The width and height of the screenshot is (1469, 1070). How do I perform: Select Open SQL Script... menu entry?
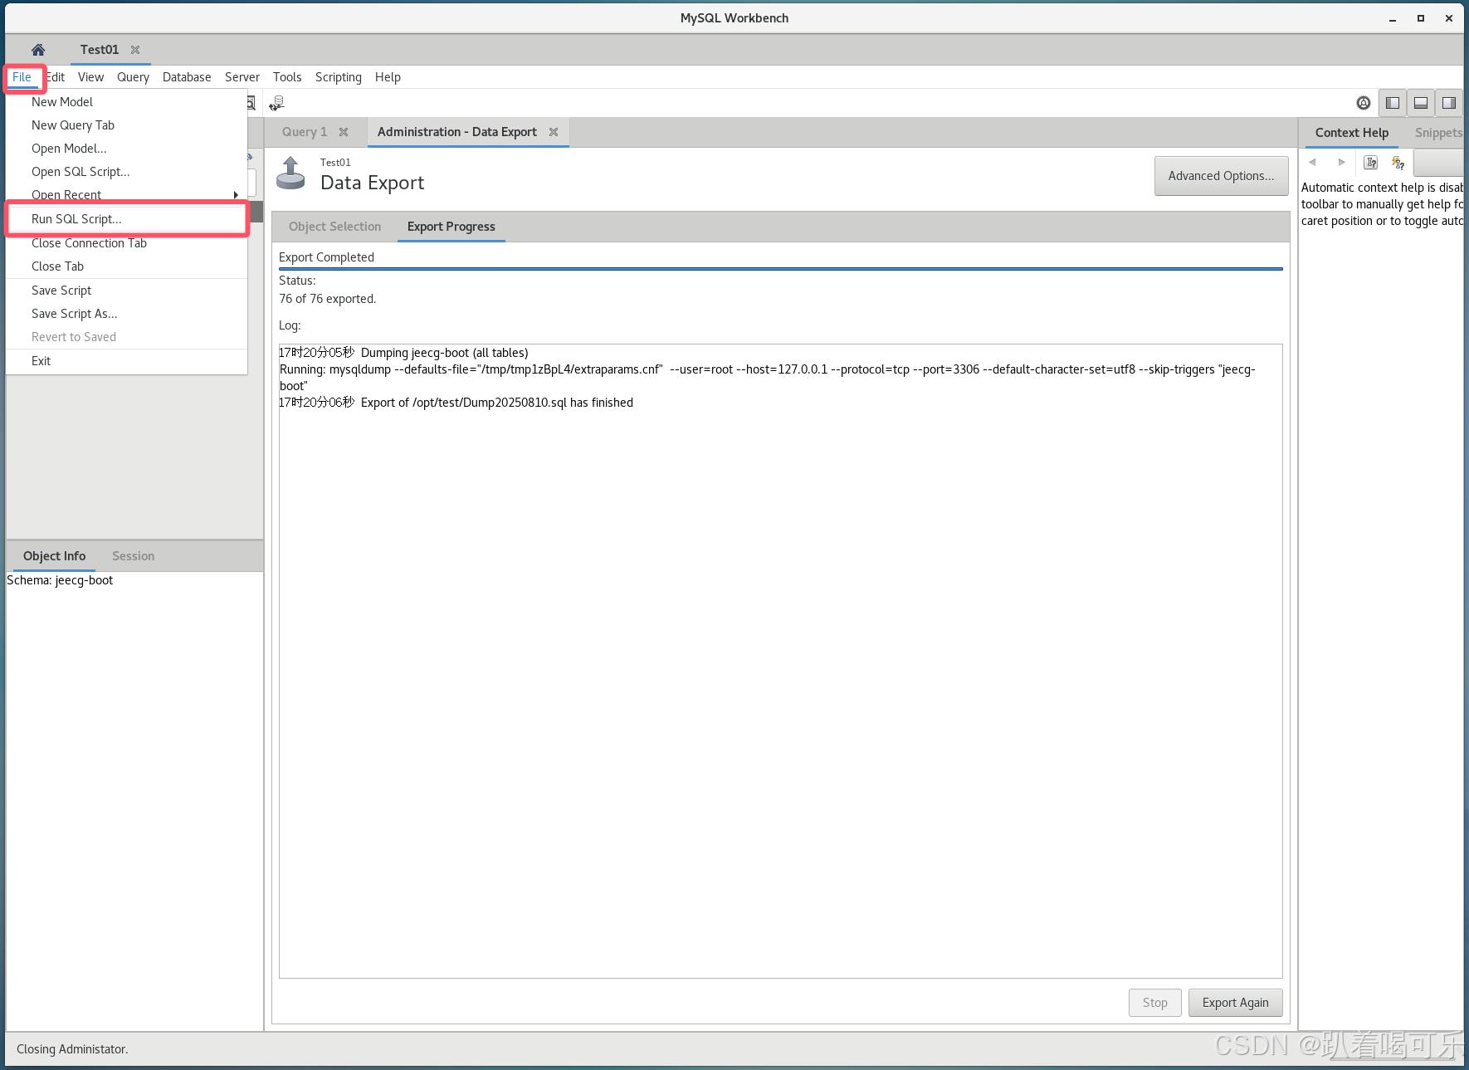[x=127, y=172]
